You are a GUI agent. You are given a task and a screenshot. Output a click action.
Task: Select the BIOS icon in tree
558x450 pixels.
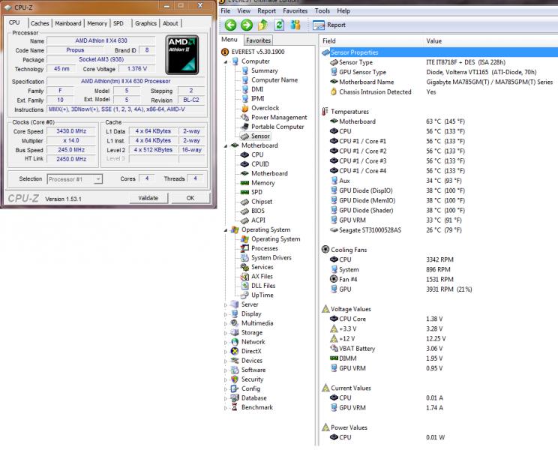point(244,211)
